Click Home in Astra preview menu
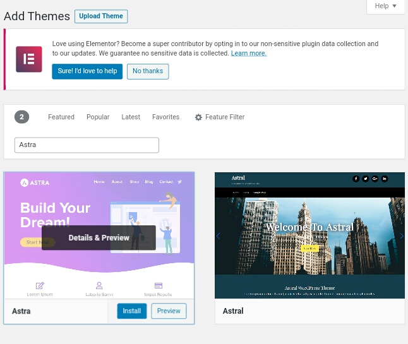 tap(99, 182)
